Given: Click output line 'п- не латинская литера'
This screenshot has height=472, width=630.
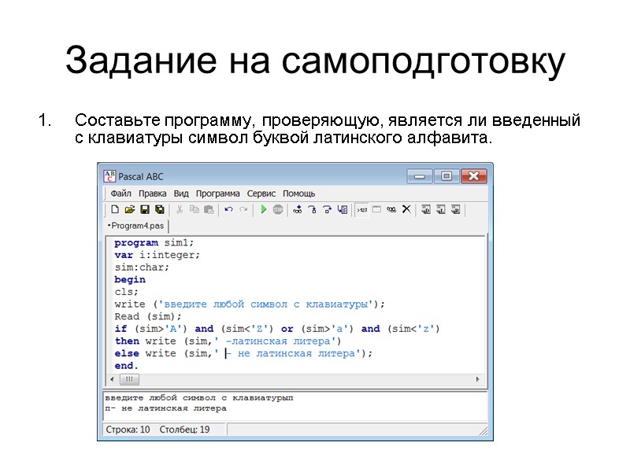Looking at the screenshot, I should [x=165, y=408].
